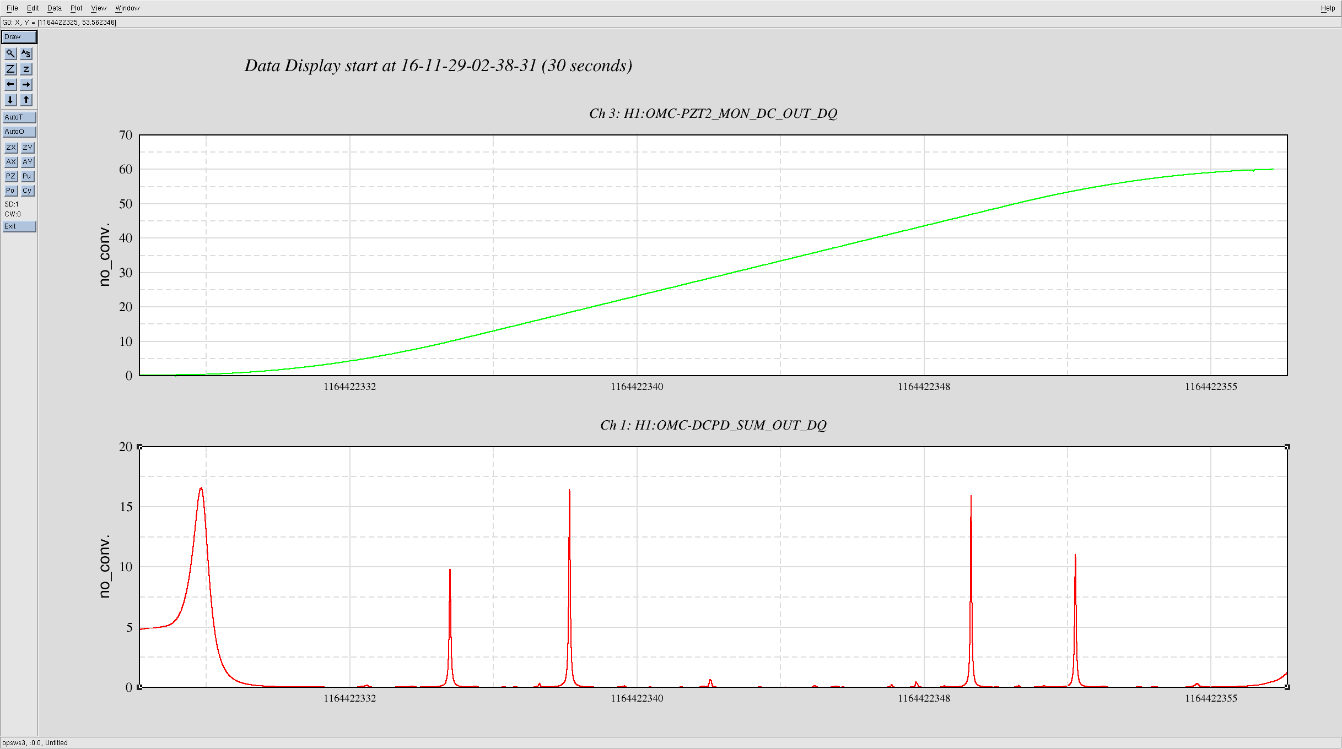Image resolution: width=1342 pixels, height=749 pixels.
Task: Click the autoscale 'AS' tool icon
Action: click(x=26, y=53)
